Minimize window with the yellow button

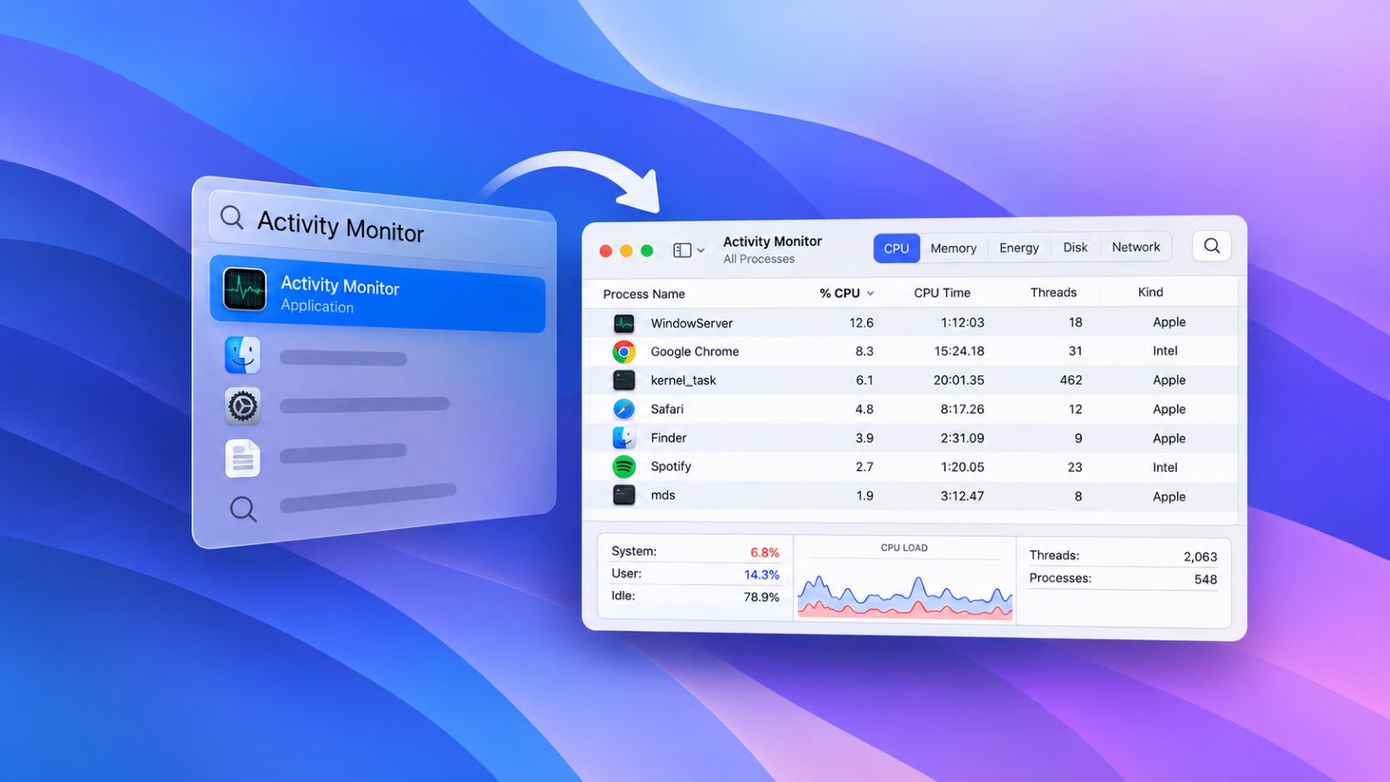[626, 251]
